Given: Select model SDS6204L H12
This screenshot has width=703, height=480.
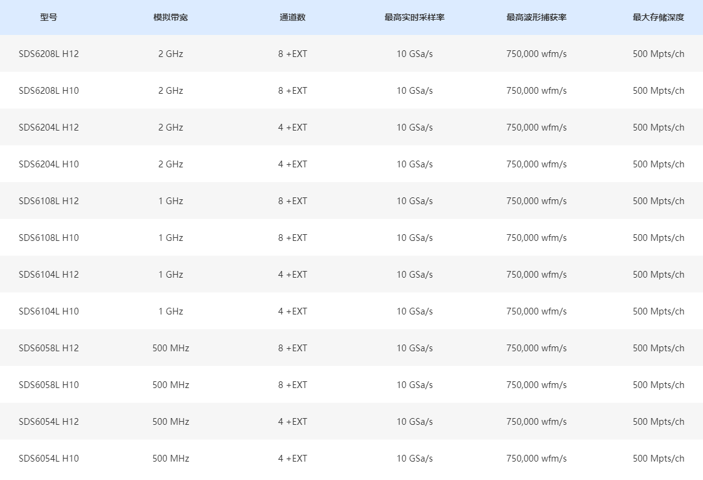Looking at the screenshot, I should pyautogui.click(x=48, y=128).
